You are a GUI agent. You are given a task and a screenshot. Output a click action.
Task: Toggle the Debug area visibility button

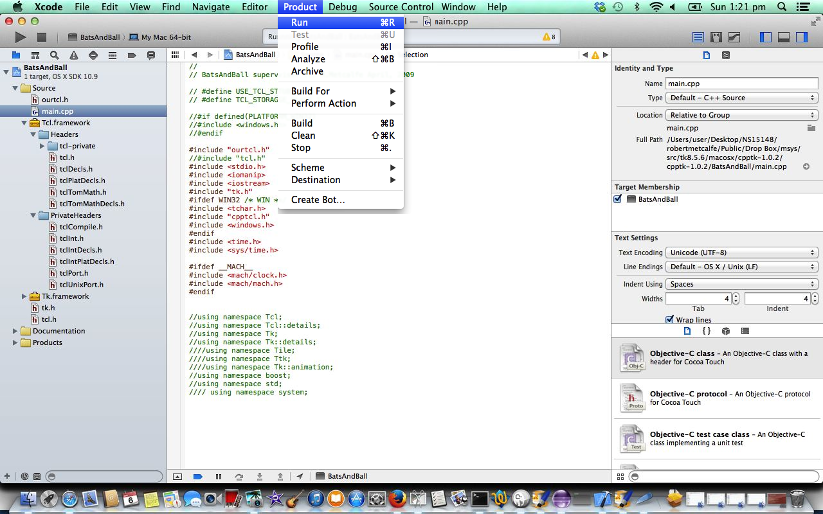(784, 37)
